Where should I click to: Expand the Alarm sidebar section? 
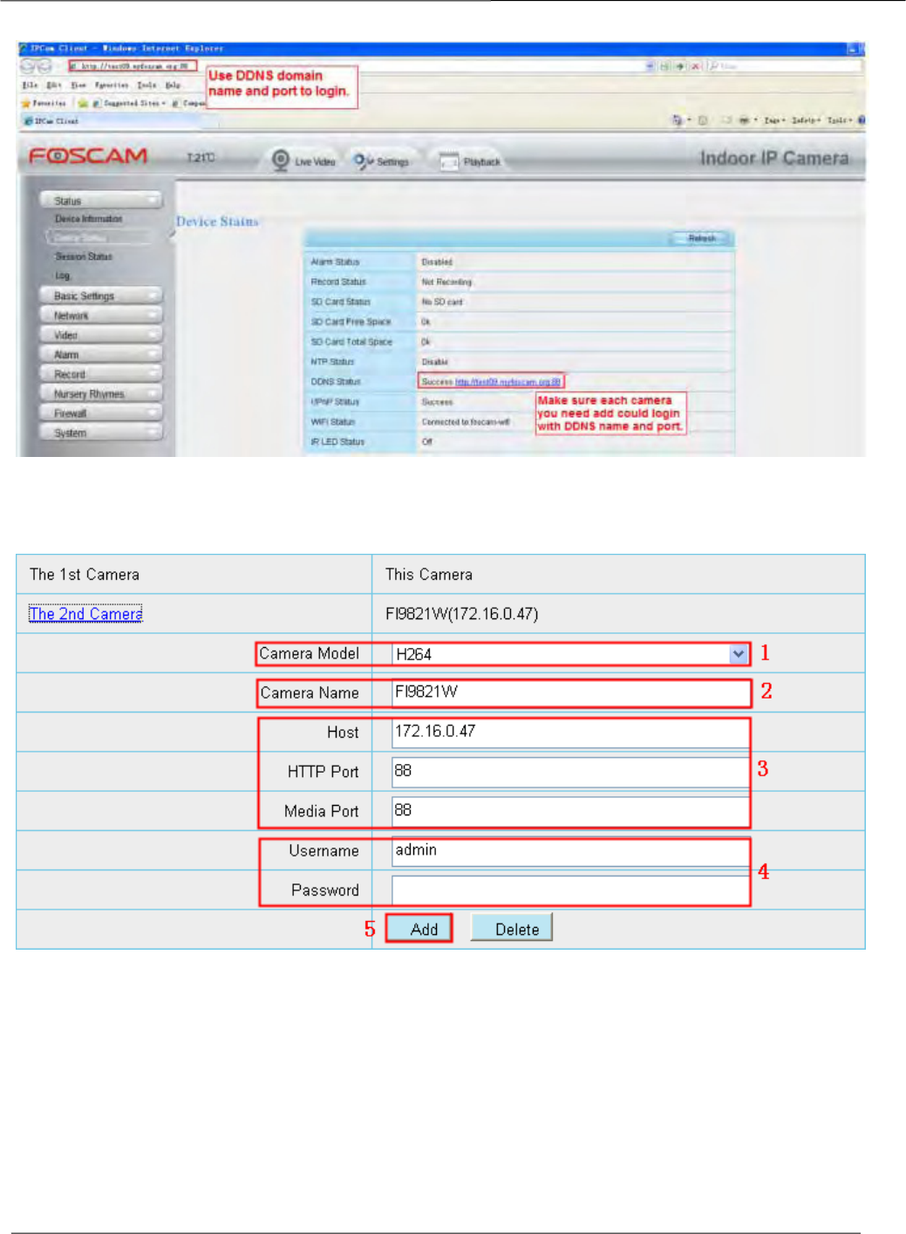point(101,354)
